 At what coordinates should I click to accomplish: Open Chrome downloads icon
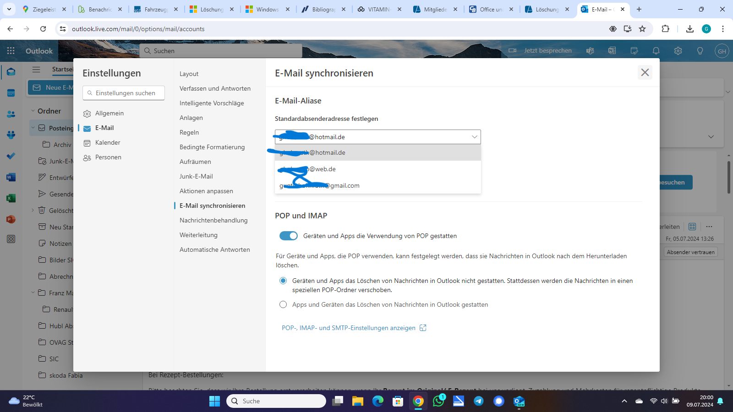[689, 29]
